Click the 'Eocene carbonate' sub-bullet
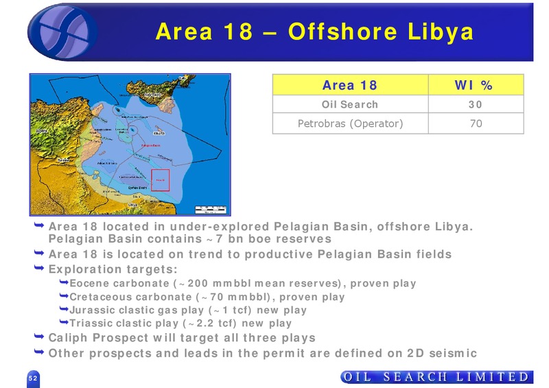The width and height of the screenshot is (549, 388). point(243,283)
